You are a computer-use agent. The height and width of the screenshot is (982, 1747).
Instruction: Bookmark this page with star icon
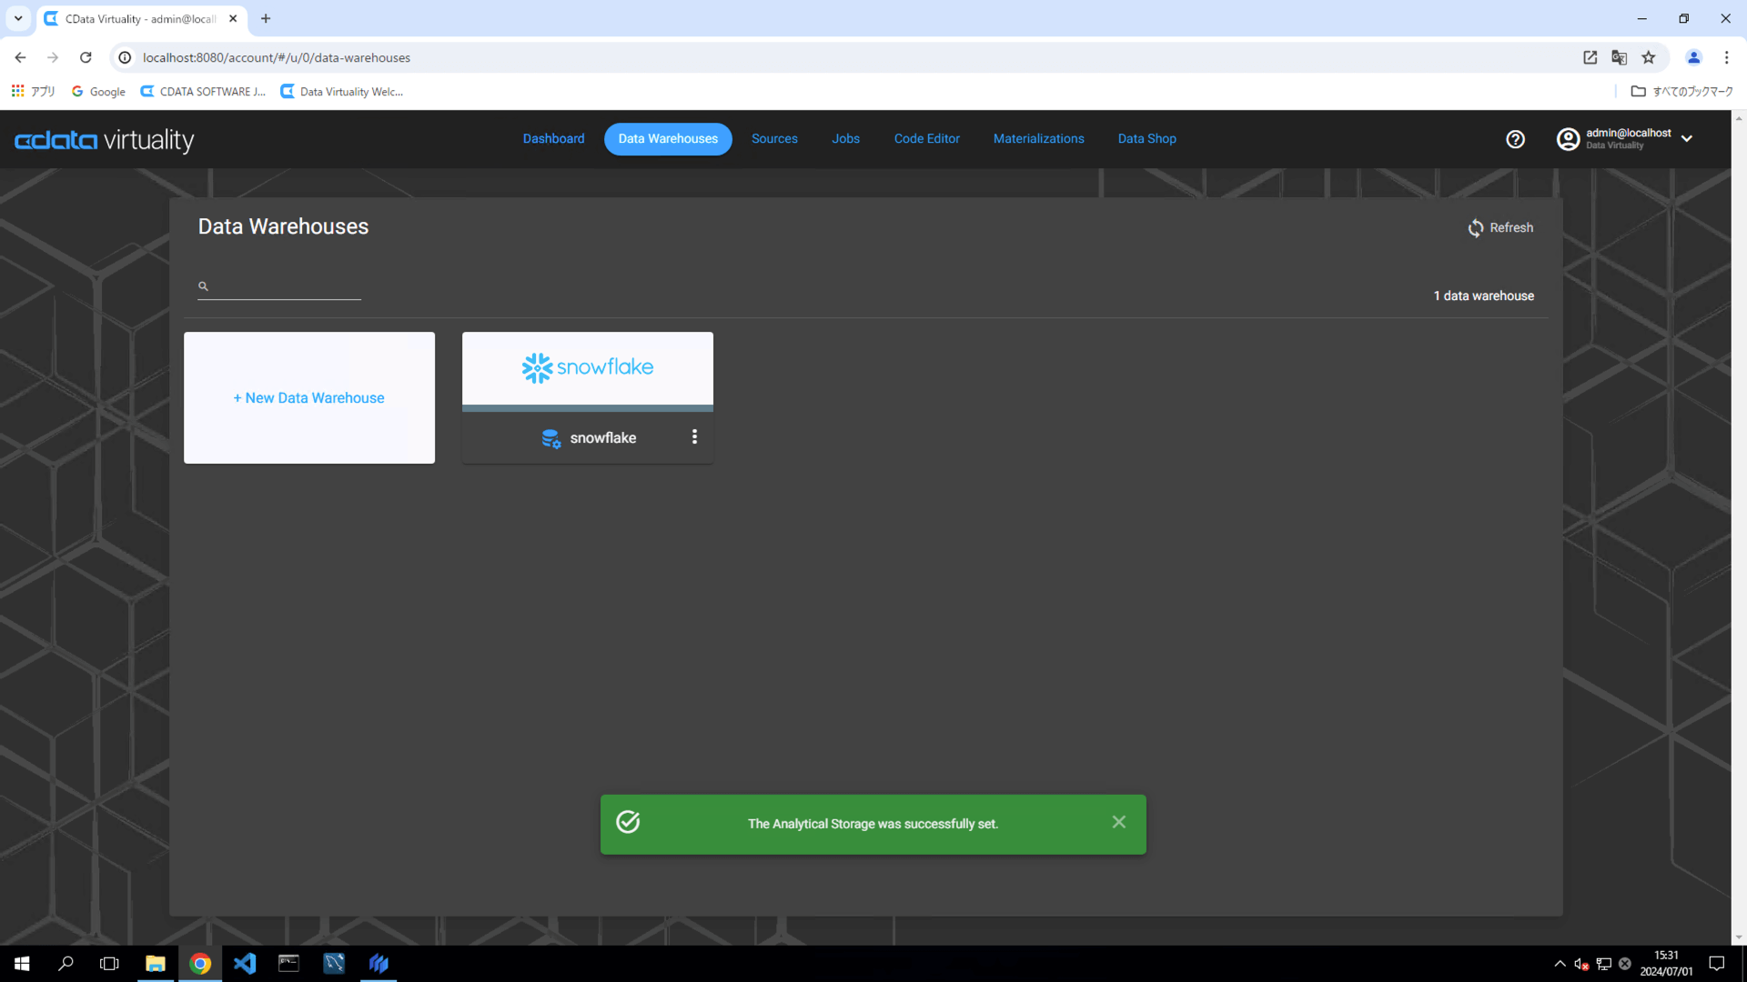pos(1648,57)
